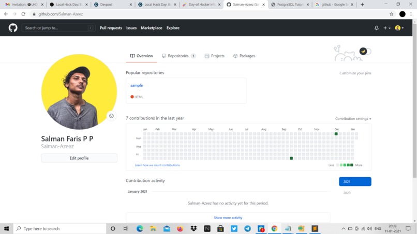Open the sample repository link
The width and height of the screenshot is (417, 234).
[137, 85]
